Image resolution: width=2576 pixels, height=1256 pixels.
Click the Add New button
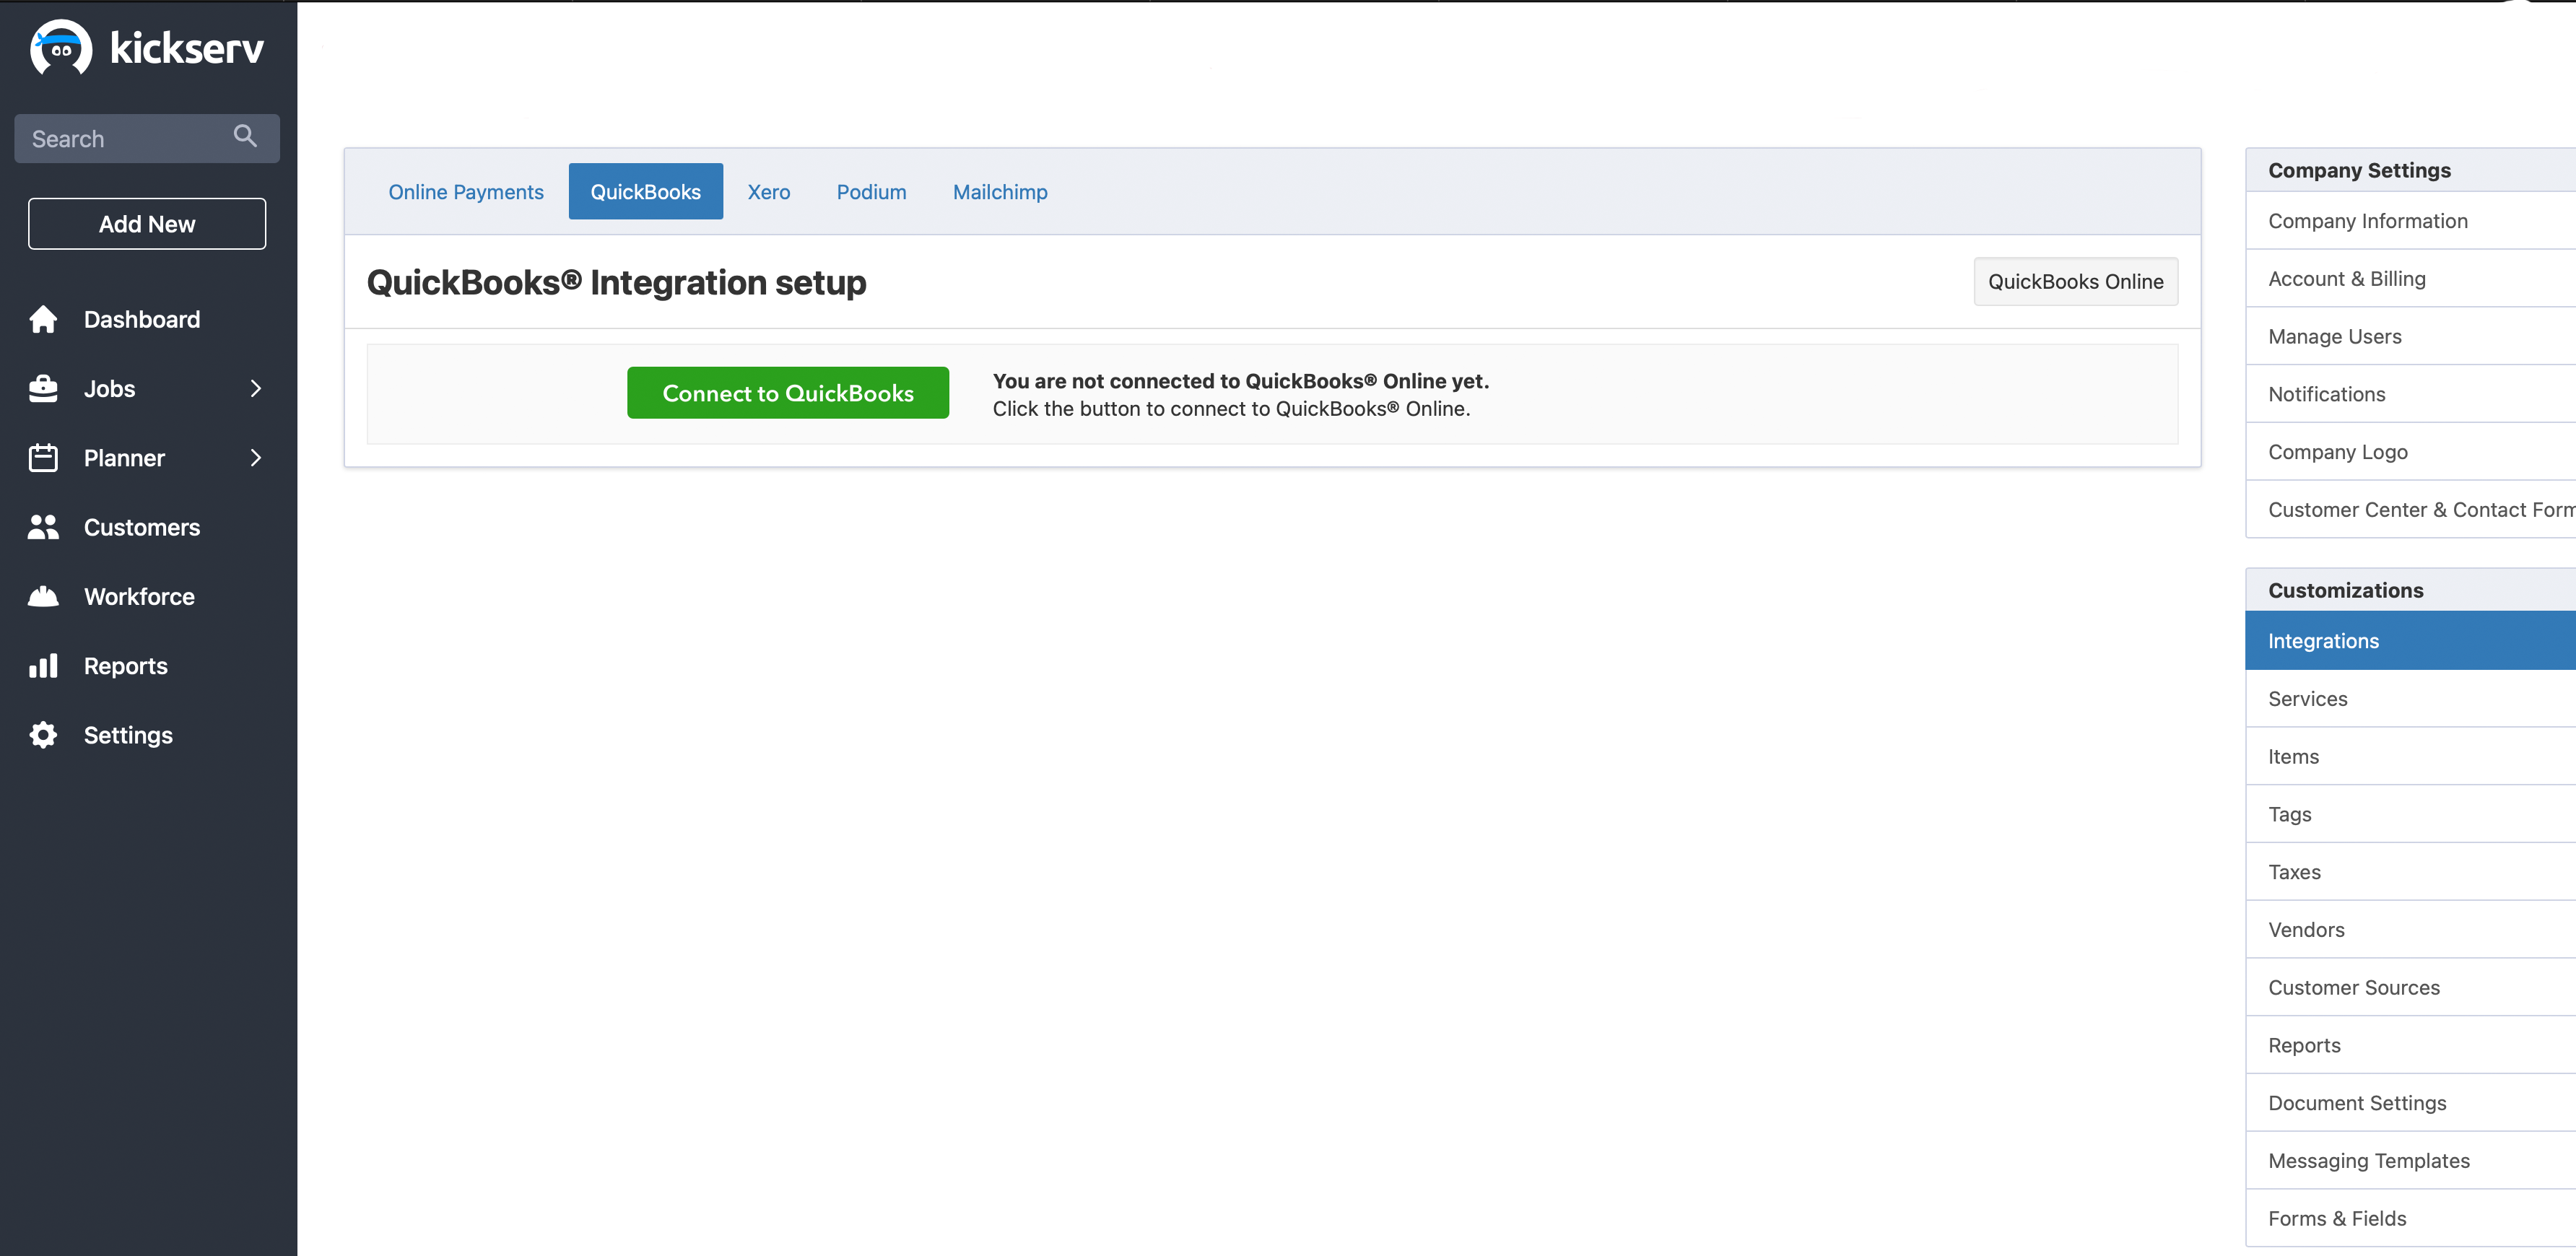click(x=147, y=224)
